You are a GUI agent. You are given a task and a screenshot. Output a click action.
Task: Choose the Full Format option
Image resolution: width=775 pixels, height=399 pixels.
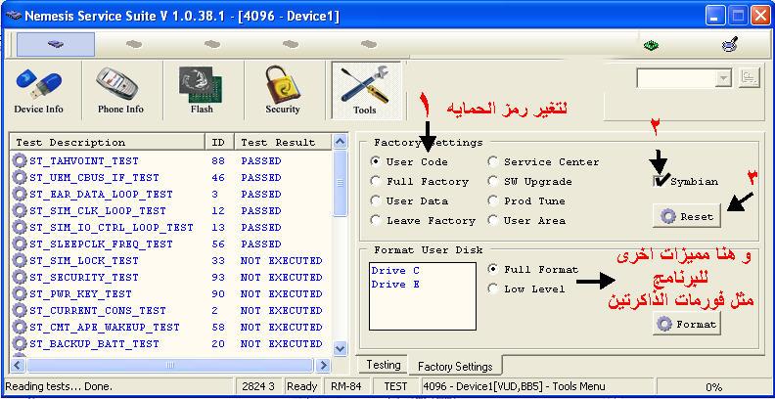[x=493, y=269]
